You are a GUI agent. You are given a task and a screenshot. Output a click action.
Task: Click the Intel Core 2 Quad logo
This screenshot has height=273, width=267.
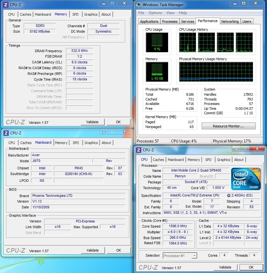click(246, 179)
